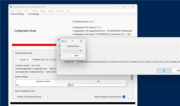The image size is (180, 106).
Task: Click the TPS65987 firmware base file name
Action: tap(44, 60)
